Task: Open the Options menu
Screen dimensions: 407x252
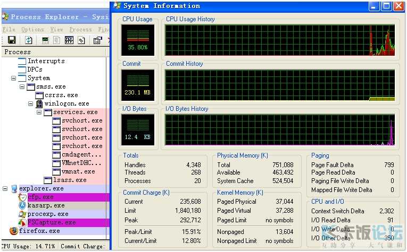Action: 32,30
